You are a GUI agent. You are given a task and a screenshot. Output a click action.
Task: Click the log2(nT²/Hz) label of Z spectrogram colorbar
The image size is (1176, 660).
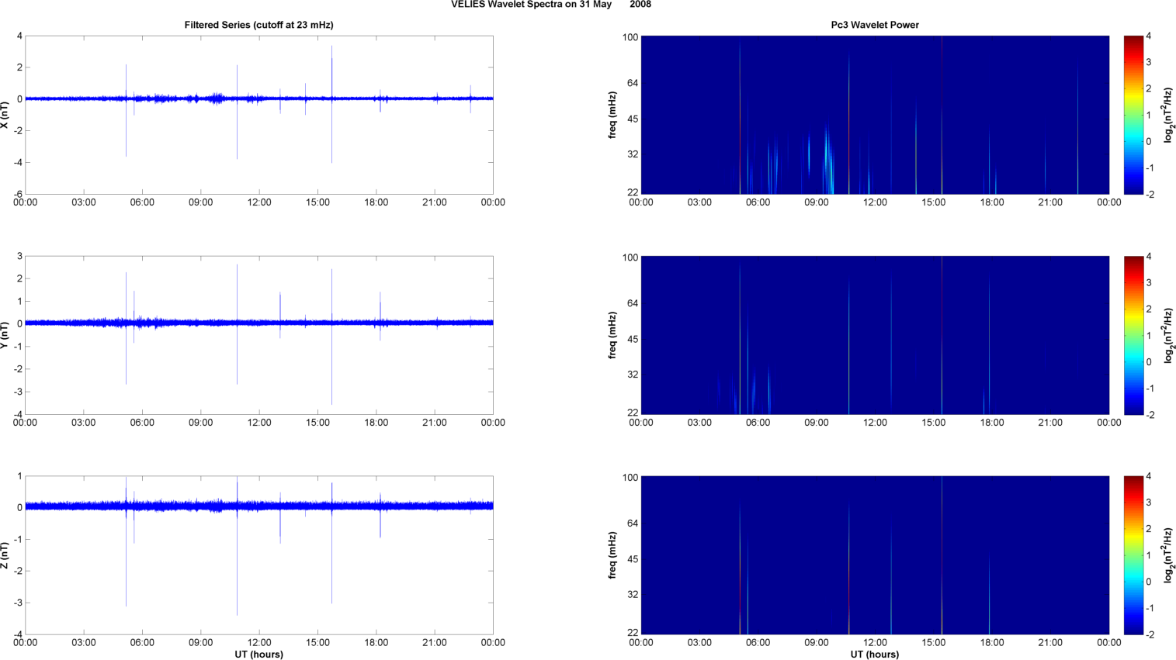(1168, 555)
